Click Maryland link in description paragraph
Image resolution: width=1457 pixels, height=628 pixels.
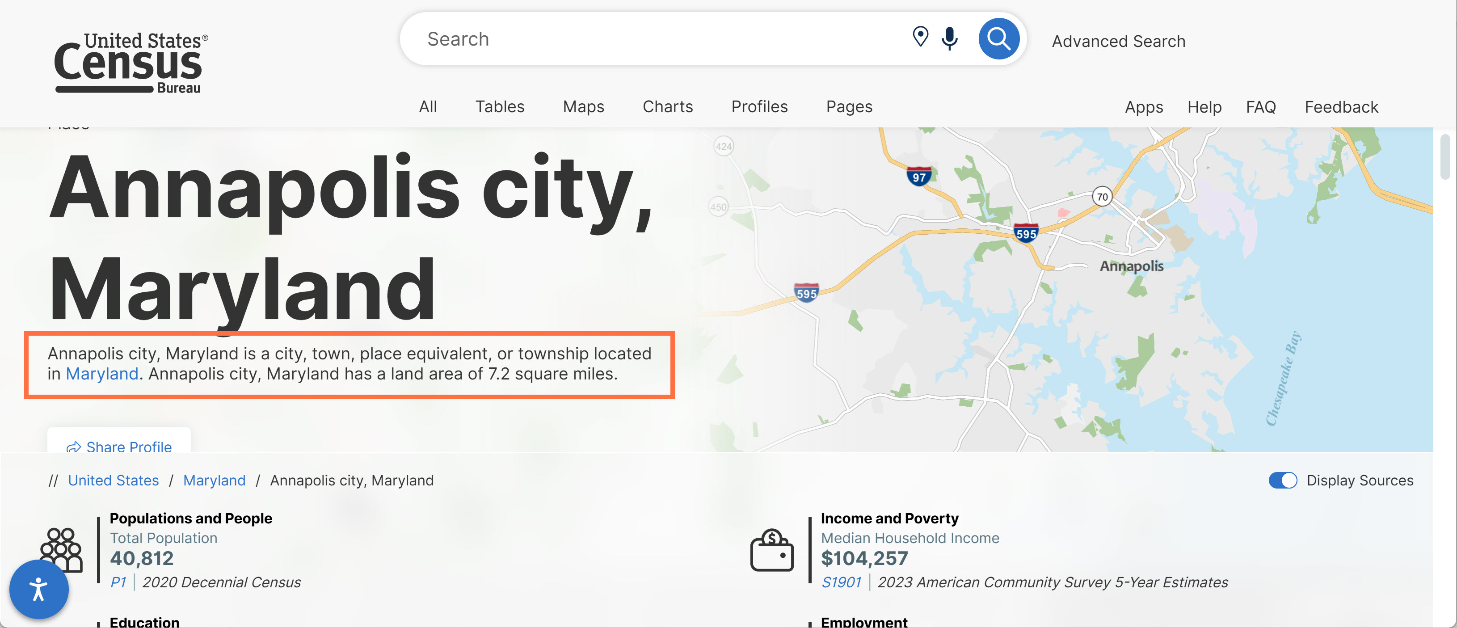pyautogui.click(x=102, y=373)
